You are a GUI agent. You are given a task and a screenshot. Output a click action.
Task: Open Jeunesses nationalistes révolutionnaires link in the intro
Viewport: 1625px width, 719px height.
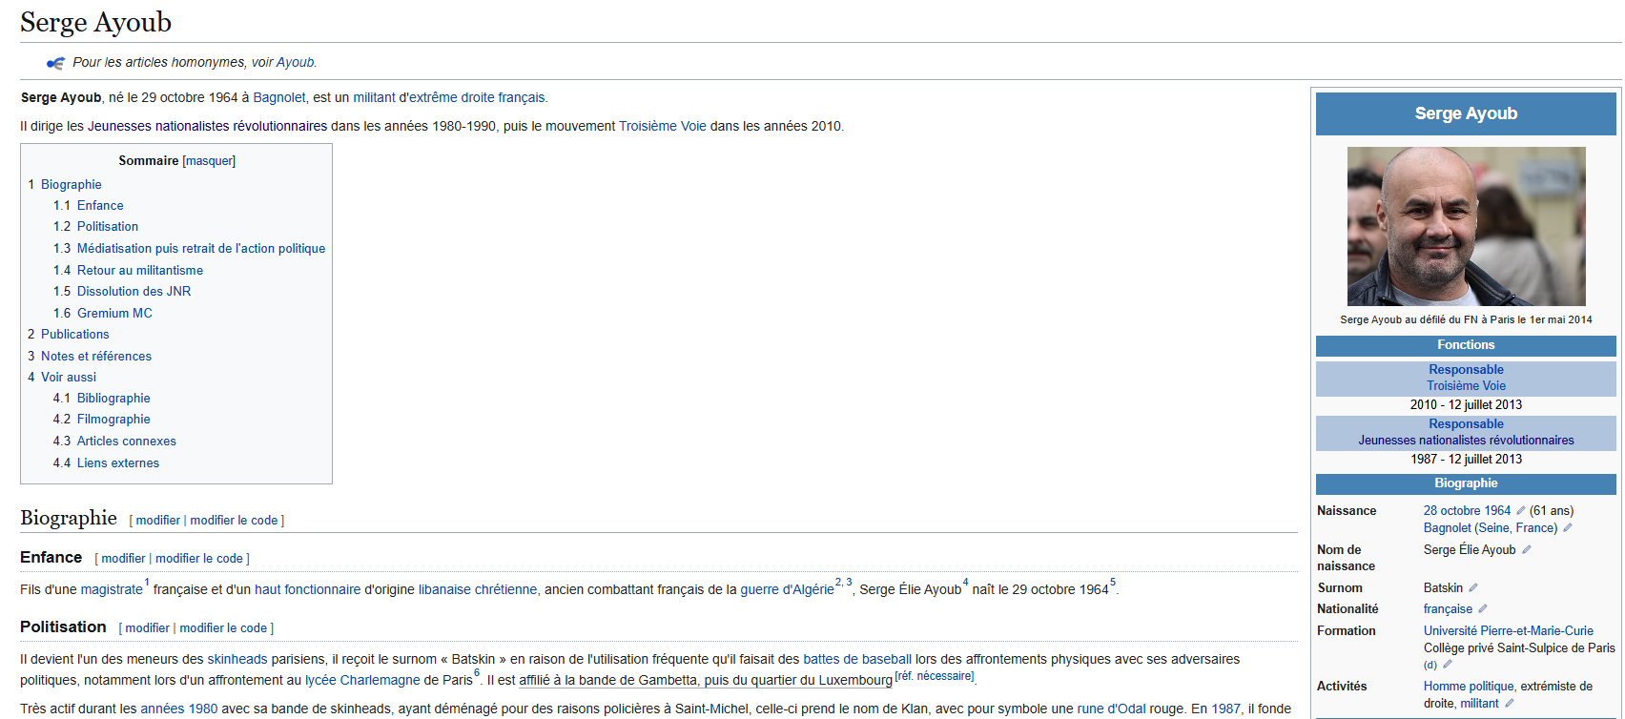coord(208,127)
